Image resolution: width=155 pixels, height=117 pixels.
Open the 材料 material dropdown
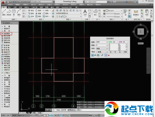[102, 49]
